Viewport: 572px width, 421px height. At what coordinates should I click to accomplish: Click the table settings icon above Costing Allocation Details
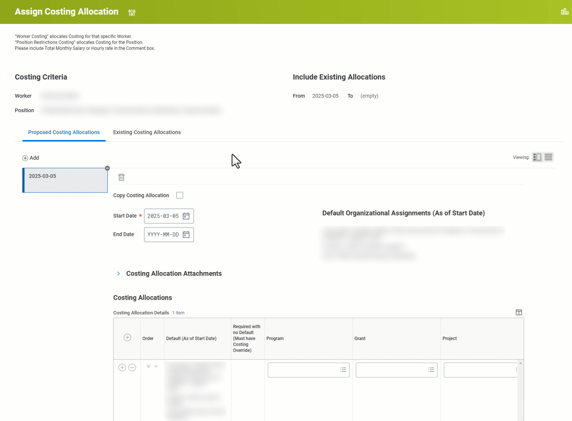click(519, 312)
